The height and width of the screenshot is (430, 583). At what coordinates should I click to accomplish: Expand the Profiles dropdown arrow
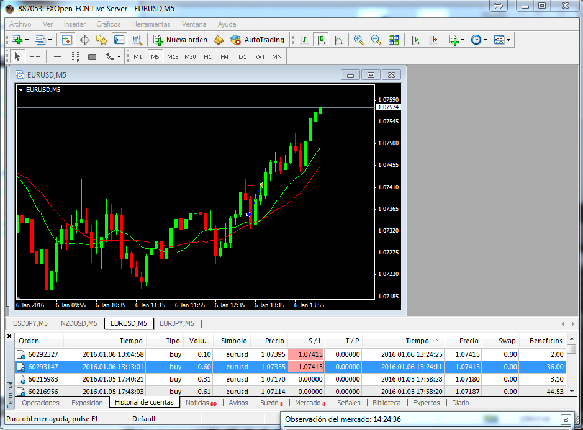pyautogui.click(x=50, y=40)
